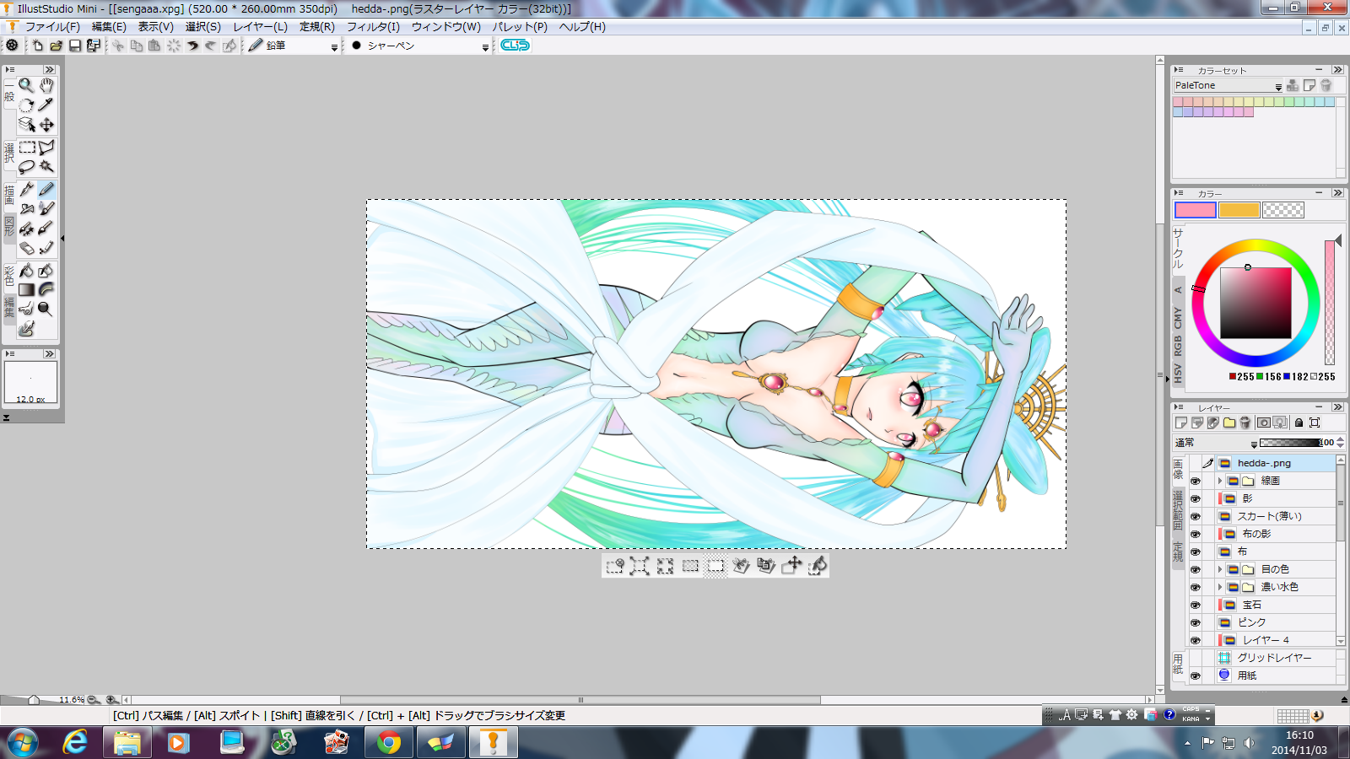This screenshot has width=1350, height=759.
Task: Activate the Eraser tool
Action: coord(26,248)
